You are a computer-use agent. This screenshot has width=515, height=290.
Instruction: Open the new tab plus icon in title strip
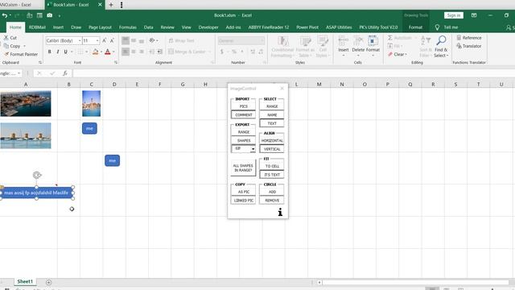111,5
